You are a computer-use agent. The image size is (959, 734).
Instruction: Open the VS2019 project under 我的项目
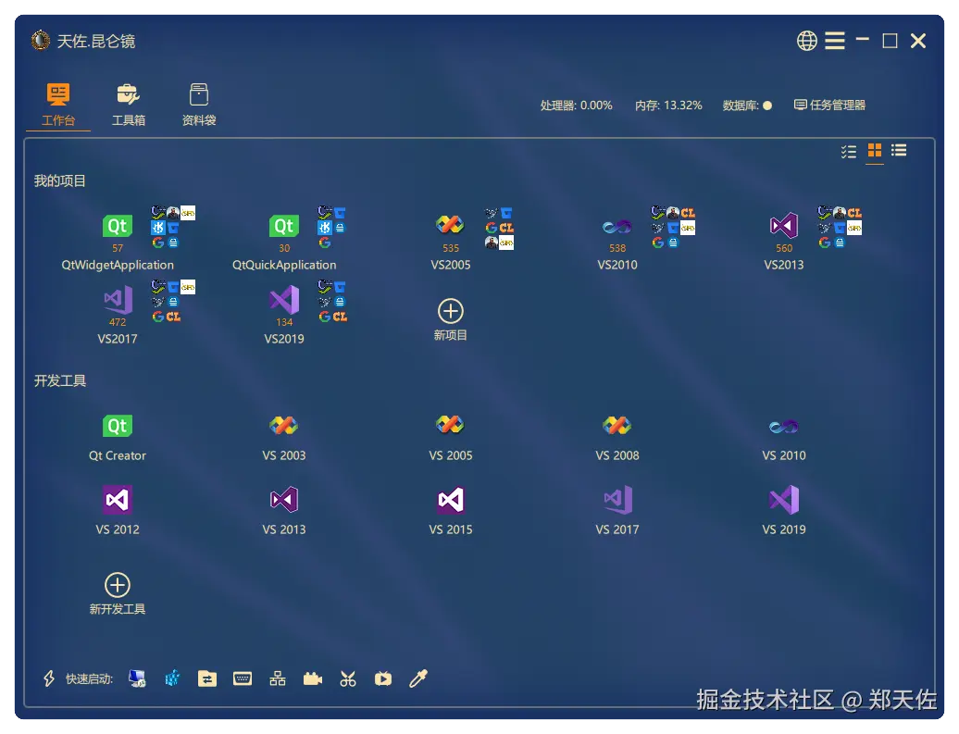pyautogui.click(x=284, y=316)
